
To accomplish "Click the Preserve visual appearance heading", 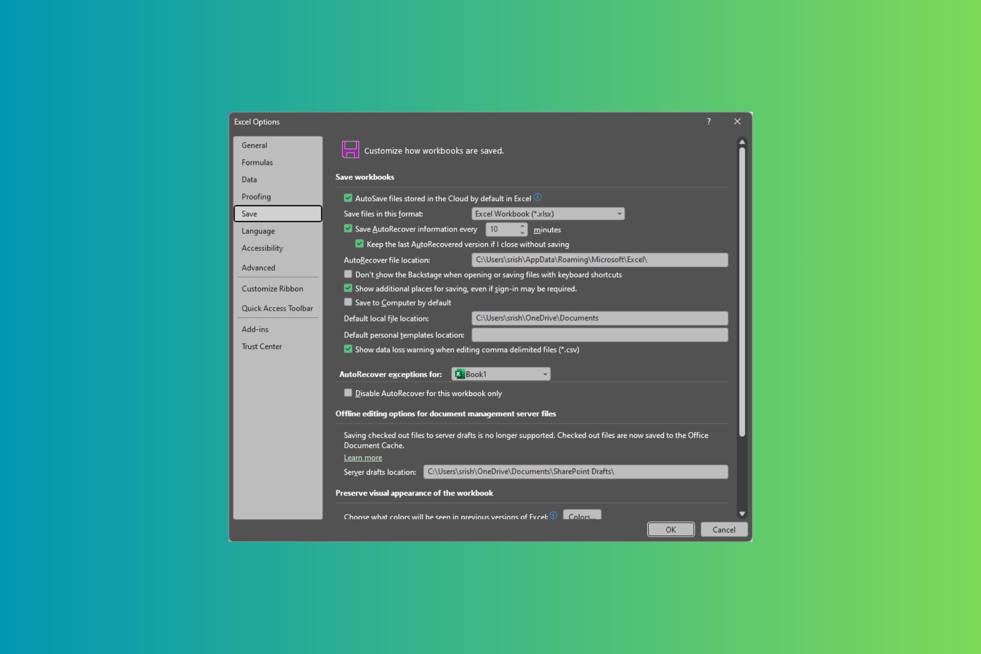I will tap(414, 493).
